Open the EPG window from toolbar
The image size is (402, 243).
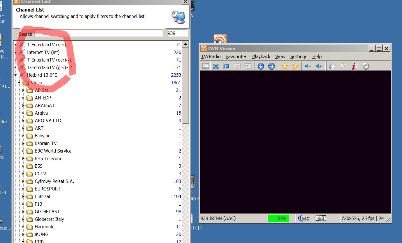point(248,66)
